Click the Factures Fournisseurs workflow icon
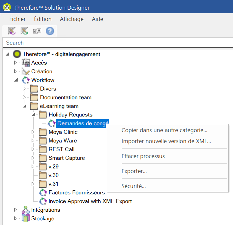 43,193
